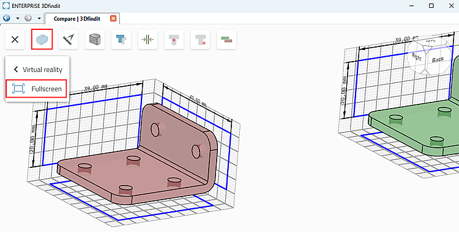The height and width of the screenshot is (232, 459).
Task: Maximize the ENTERPRISE 3Dfindit window
Action: pyautogui.click(x=431, y=5)
